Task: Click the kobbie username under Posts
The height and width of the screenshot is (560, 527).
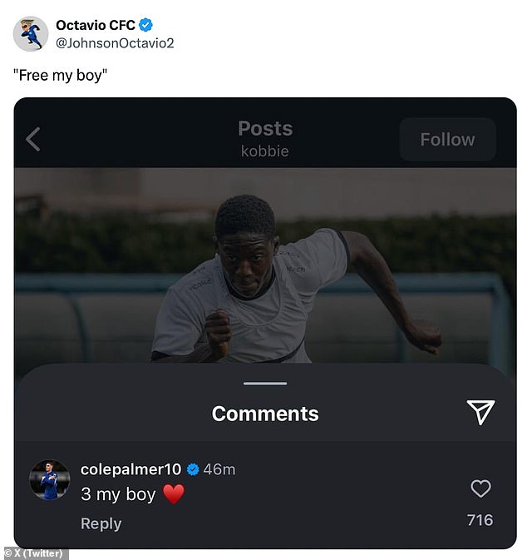Action: point(264,151)
